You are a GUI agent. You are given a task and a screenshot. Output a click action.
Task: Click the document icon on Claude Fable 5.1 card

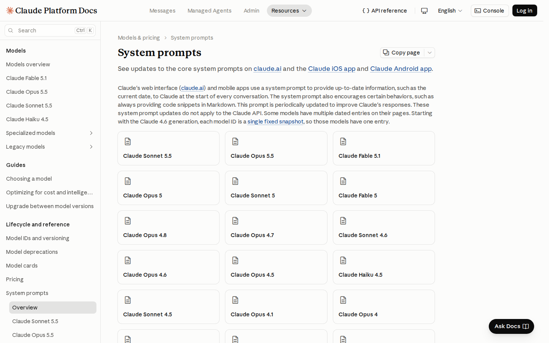(x=343, y=141)
